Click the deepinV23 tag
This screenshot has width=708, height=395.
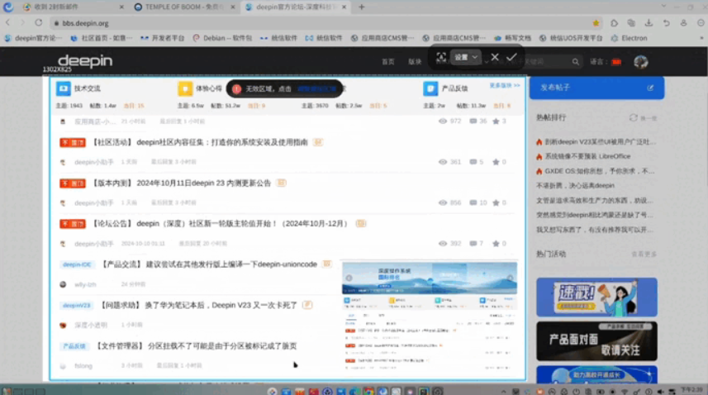(x=76, y=306)
